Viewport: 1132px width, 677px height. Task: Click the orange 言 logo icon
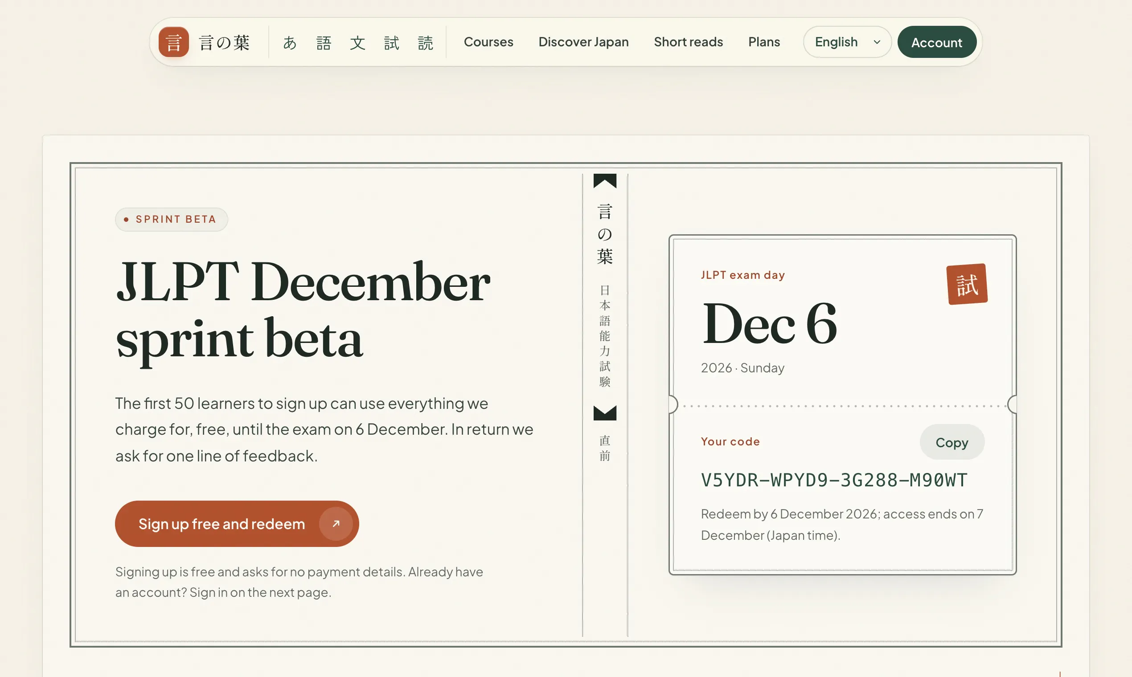(x=173, y=42)
